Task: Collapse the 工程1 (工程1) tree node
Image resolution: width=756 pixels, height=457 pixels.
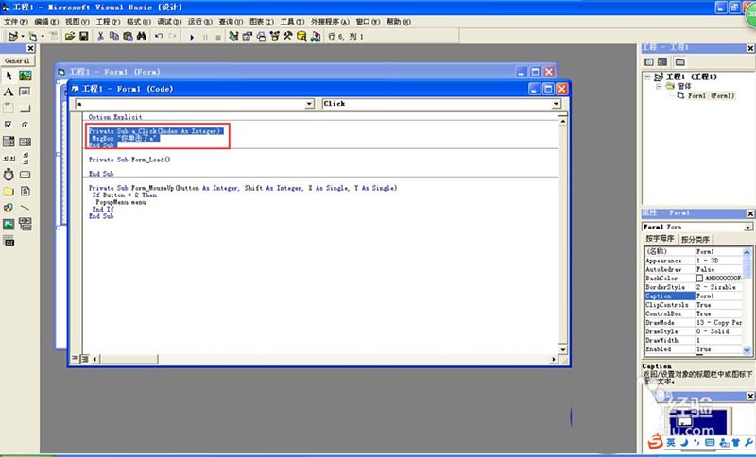Action: [647, 77]
